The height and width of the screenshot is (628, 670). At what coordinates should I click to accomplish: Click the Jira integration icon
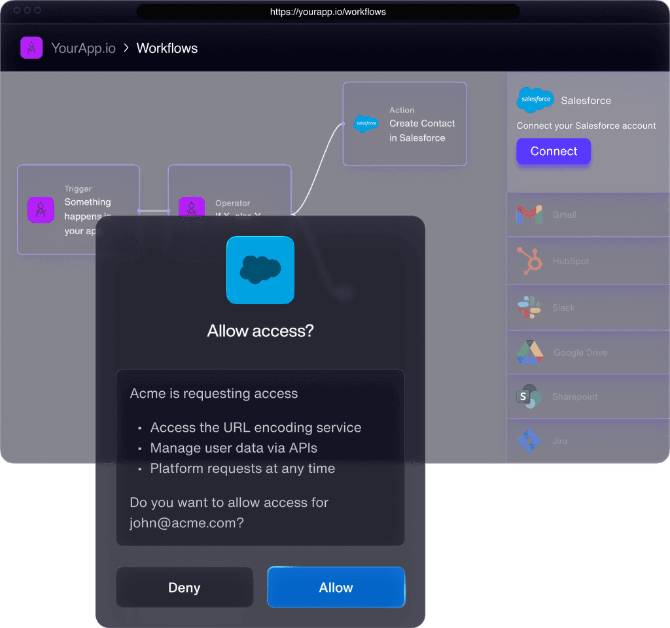pyautogui.click(x=529, y=441)
